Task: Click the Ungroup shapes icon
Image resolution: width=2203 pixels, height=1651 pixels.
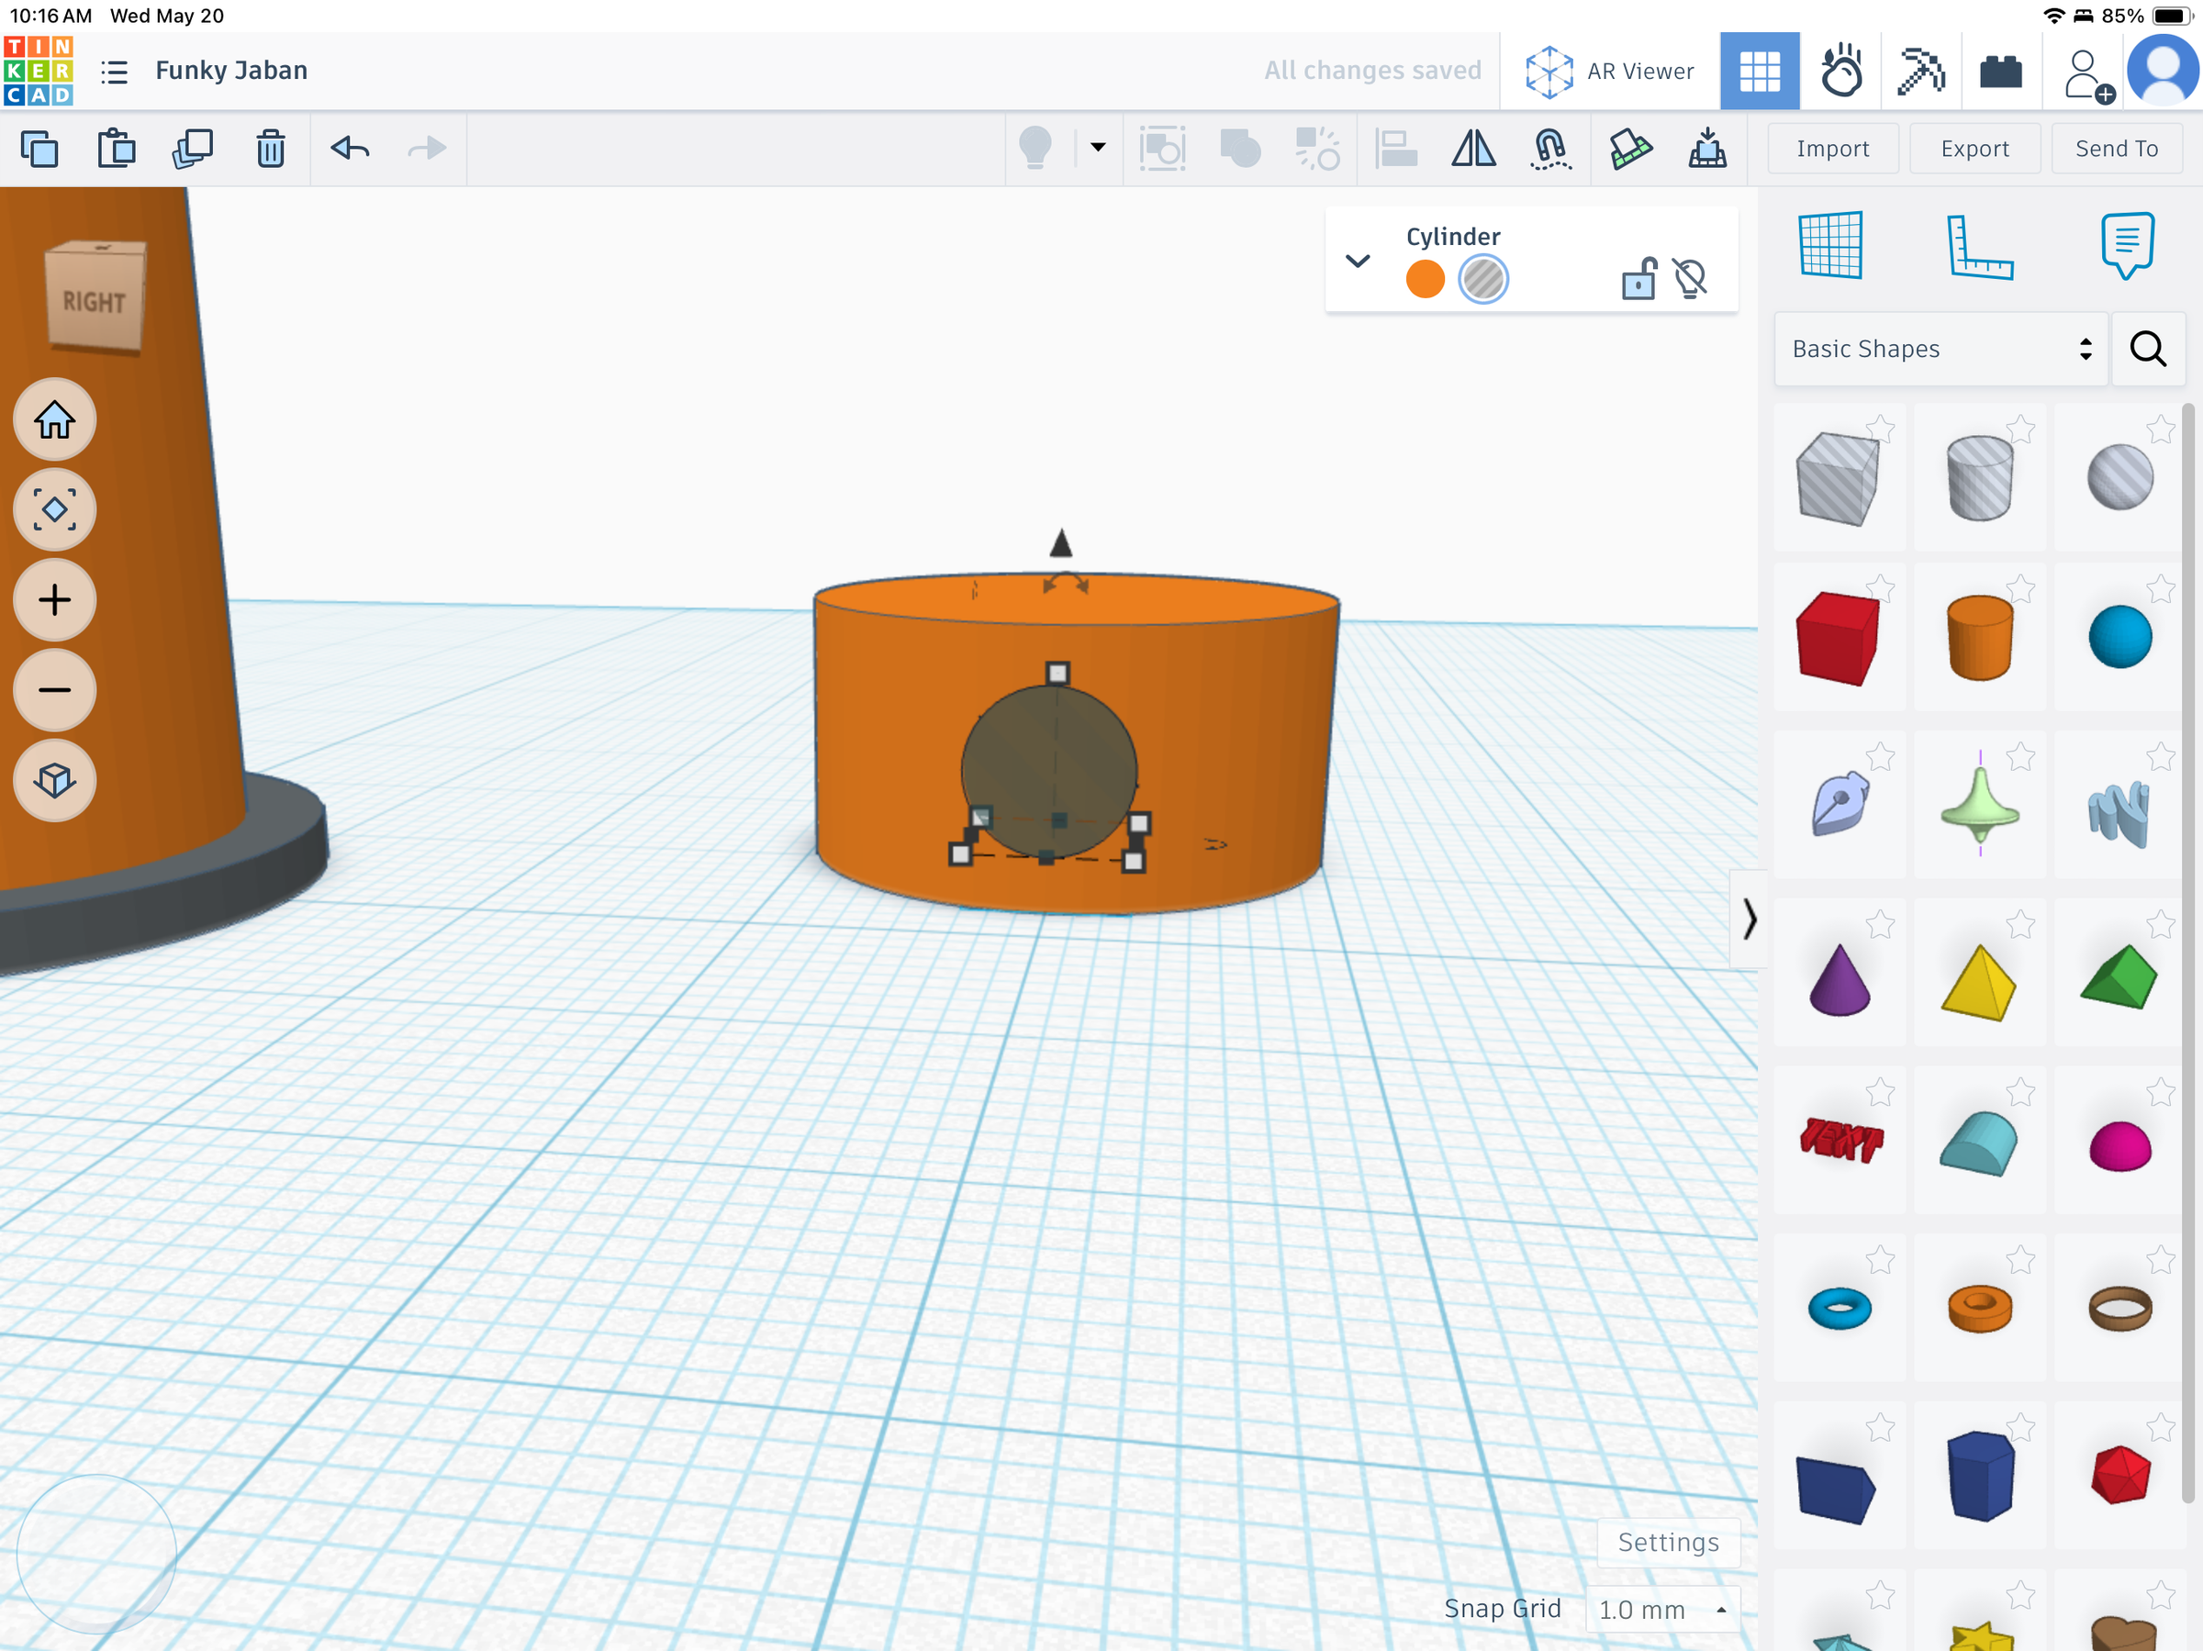Action: [x=1316, y=150]
